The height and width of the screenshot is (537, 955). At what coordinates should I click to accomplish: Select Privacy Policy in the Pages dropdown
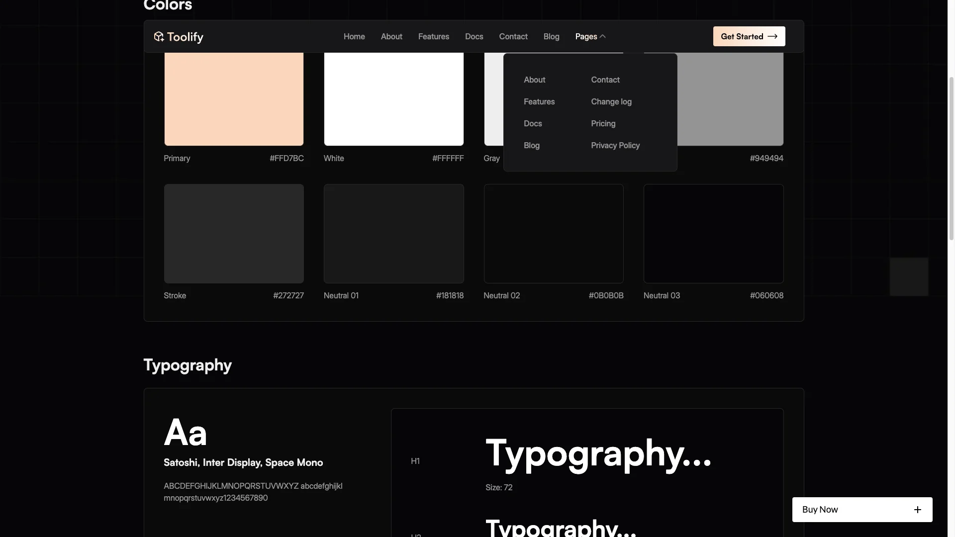(x=615, y=145)
